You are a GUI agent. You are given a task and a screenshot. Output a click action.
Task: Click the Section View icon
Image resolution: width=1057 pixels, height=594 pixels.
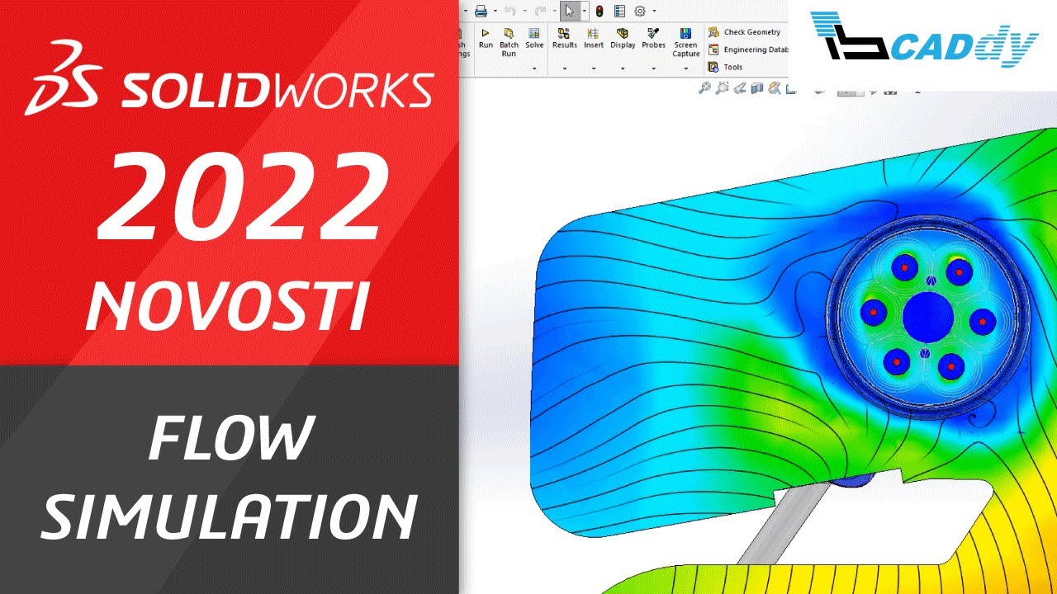point(756,88)
